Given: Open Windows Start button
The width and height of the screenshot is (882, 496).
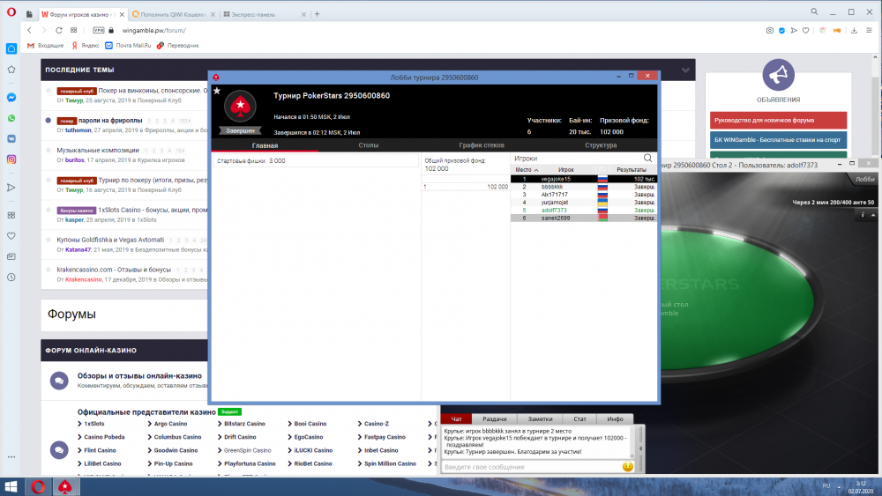Looking at the screenshot, I should point(11,486).
